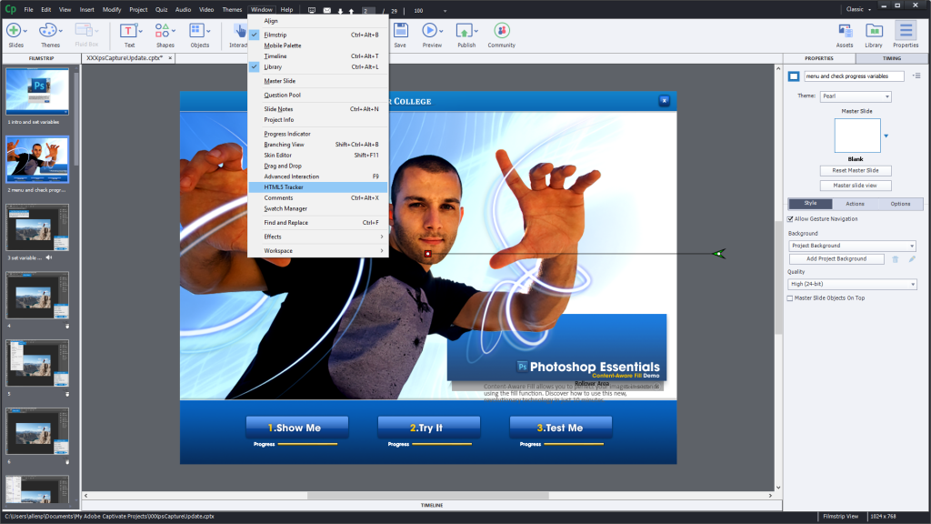The image size is (931, 524).
Task: Open the Preview icon
Action: point(432,31)
